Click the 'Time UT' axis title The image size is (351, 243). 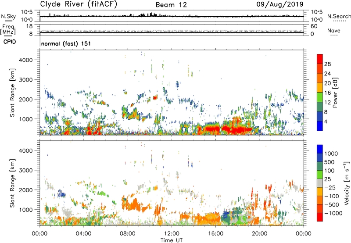(x=172, y=240)
